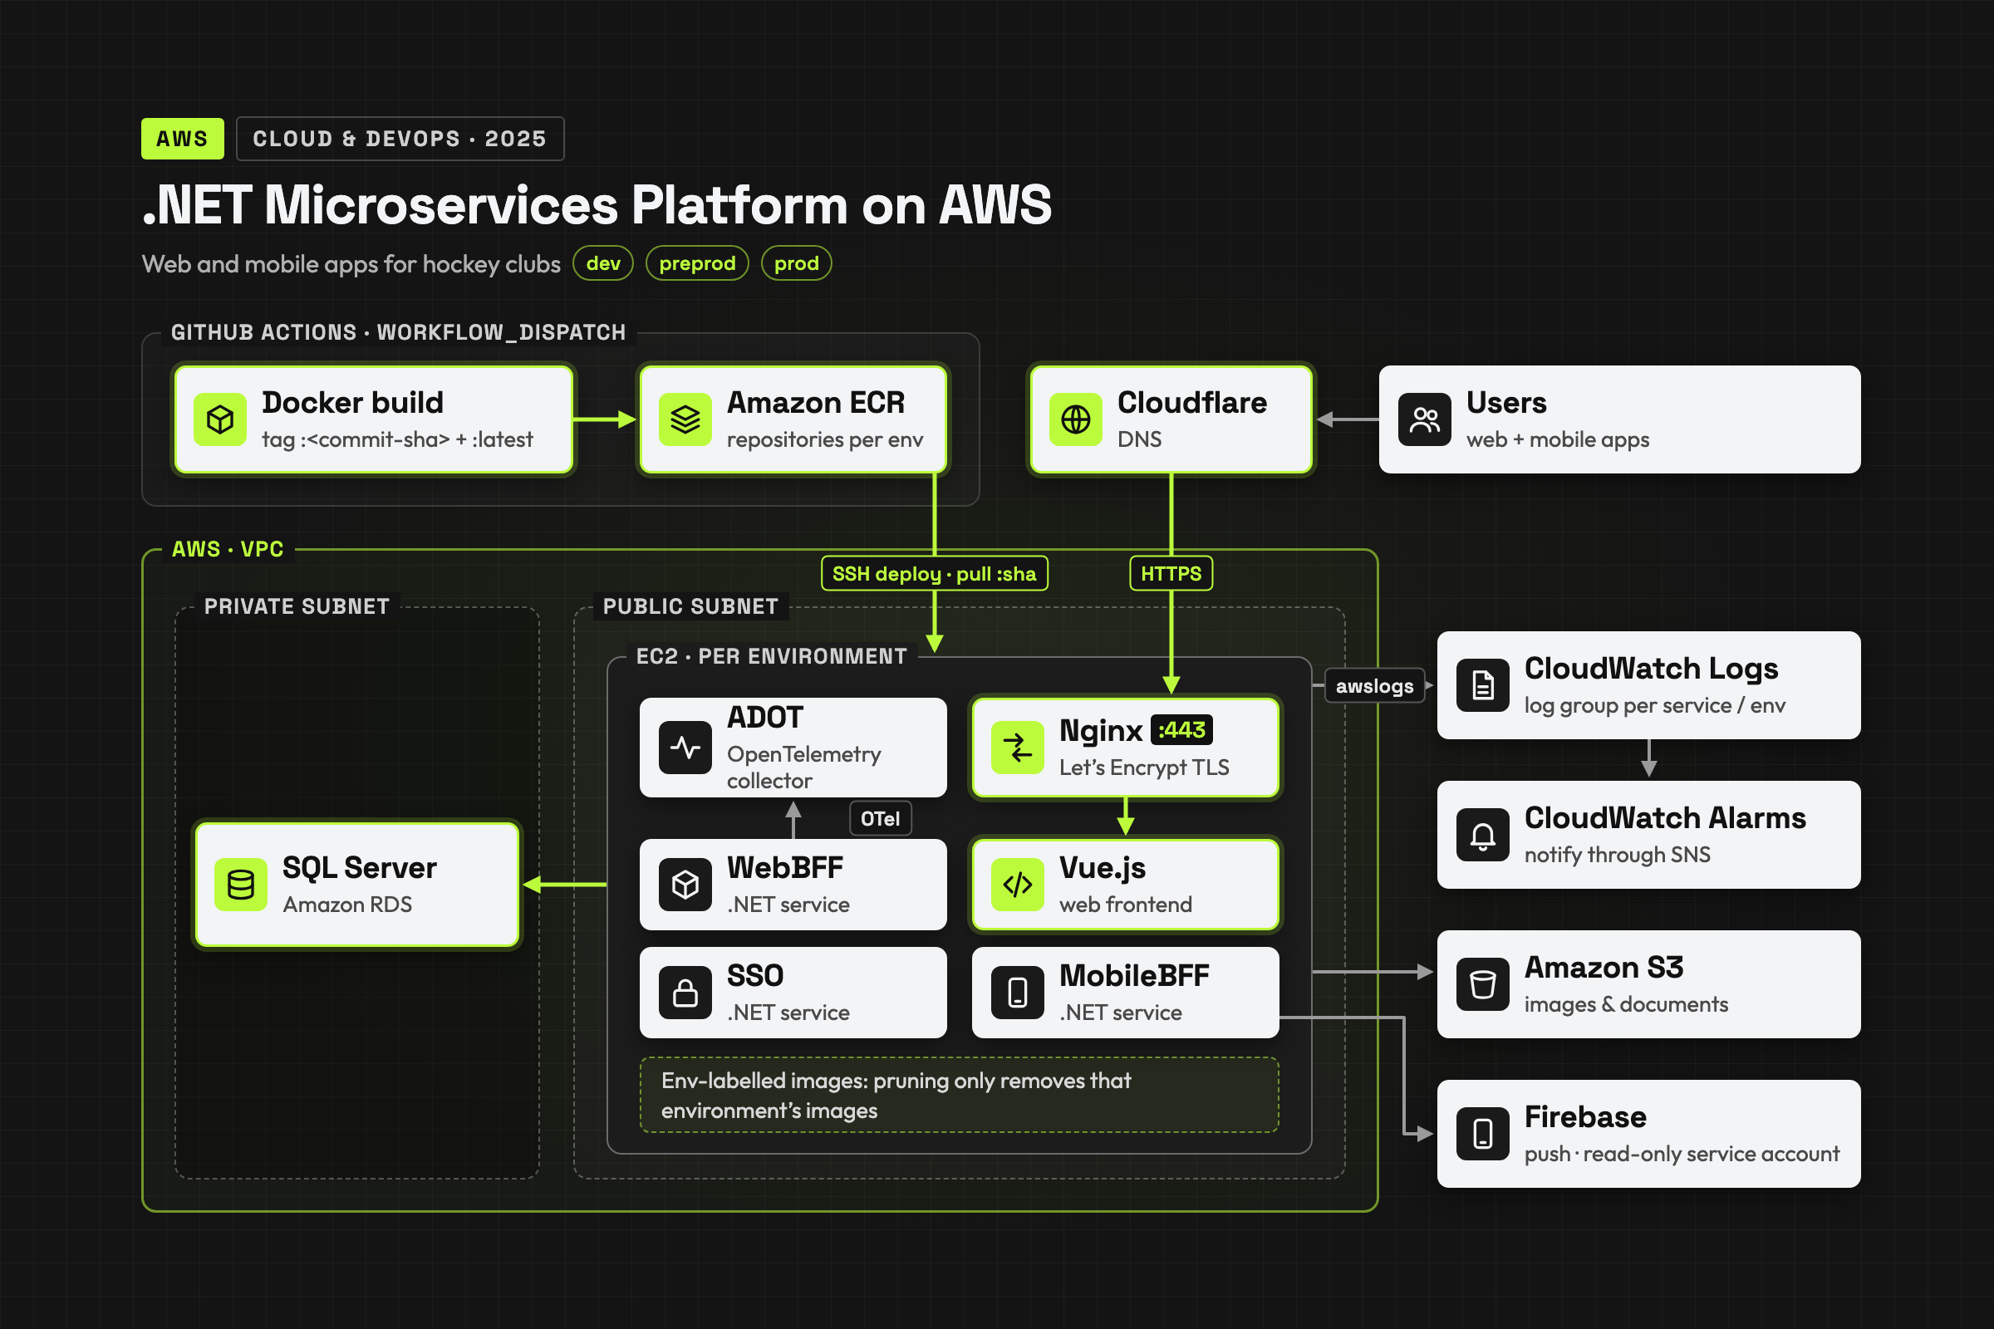The image size is (1994, 1329).
Task: Click the AWS · VPC heading
Action: [227, 549]
